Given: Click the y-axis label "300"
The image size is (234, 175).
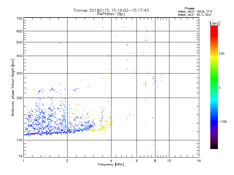Looking at the screenshot, I should coord(19,73).
